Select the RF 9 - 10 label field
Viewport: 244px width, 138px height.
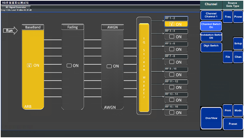176,69
